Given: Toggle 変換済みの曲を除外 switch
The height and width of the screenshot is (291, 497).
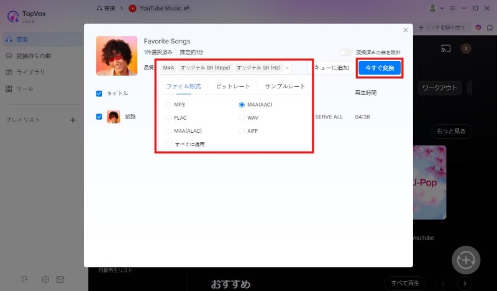Looking at the screenshot, I should (345, 52).
